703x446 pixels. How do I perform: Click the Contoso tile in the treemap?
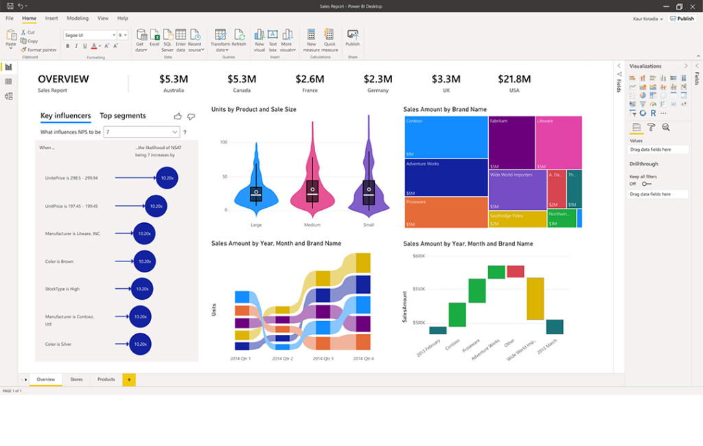pos(446,137)
